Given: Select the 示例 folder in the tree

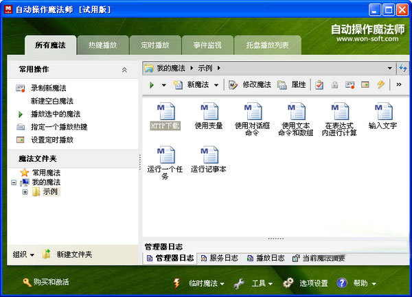Looking at the screenshot, I should point(50,192).
